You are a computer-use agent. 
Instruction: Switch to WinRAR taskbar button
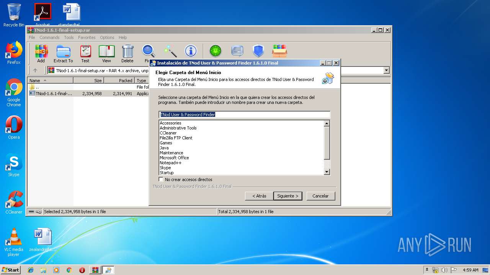coord(95,270)
